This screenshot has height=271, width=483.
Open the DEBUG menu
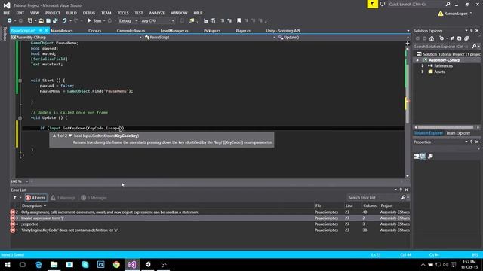click(x=89, y=13)
